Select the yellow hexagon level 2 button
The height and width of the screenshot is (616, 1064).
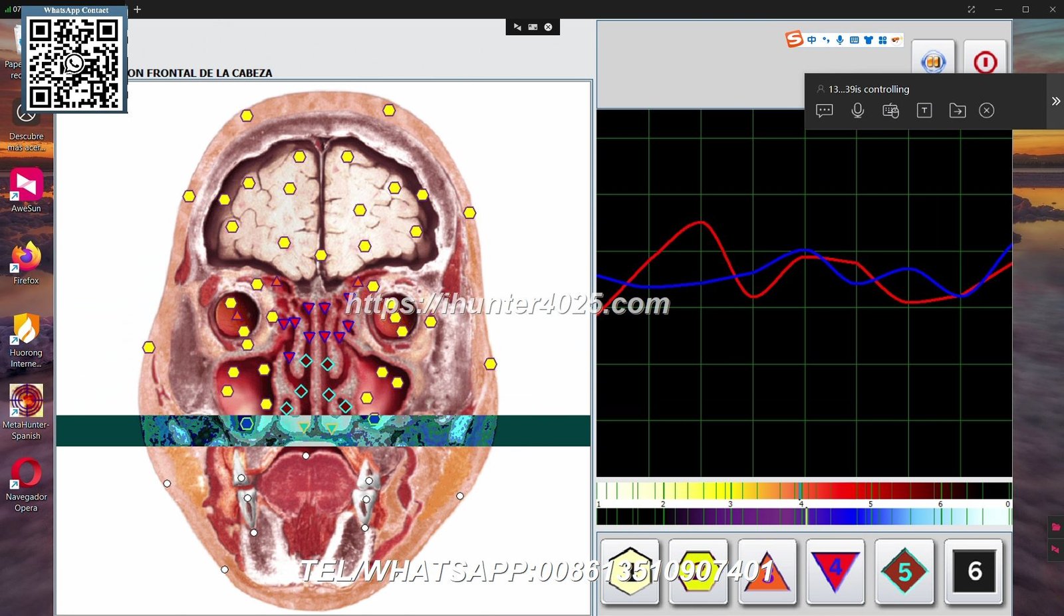[698, 571]
